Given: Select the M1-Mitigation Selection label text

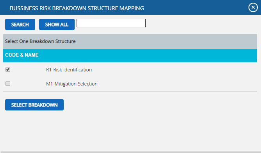Looking at the screenshot, I should (72, 84).
